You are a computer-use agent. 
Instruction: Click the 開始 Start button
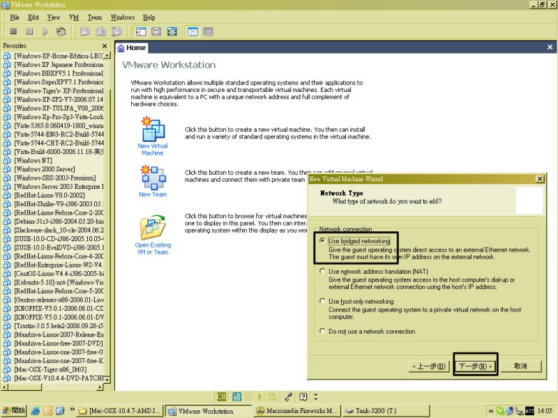(13, 411)
